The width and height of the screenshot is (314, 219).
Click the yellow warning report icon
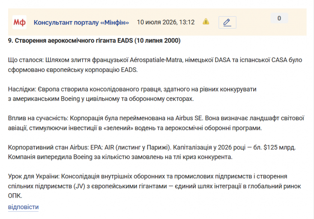[206, 21]
